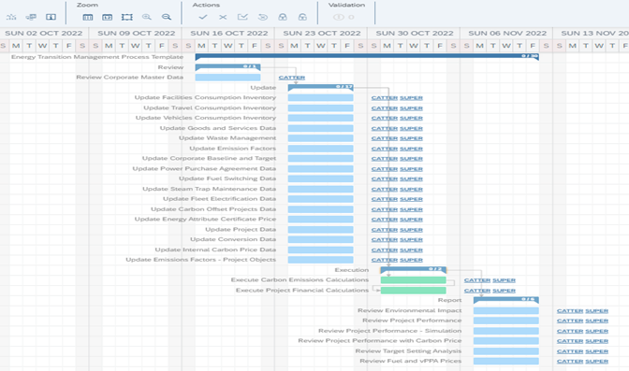This screenshot has height=371, width=629.
Task: Select the Execute Project Financial Calculations green bar
Action: tap(413, 290)
